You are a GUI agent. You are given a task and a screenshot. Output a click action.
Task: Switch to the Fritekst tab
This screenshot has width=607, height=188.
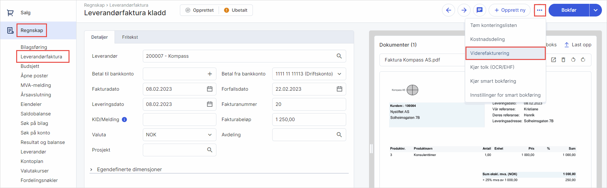(130, 37)
